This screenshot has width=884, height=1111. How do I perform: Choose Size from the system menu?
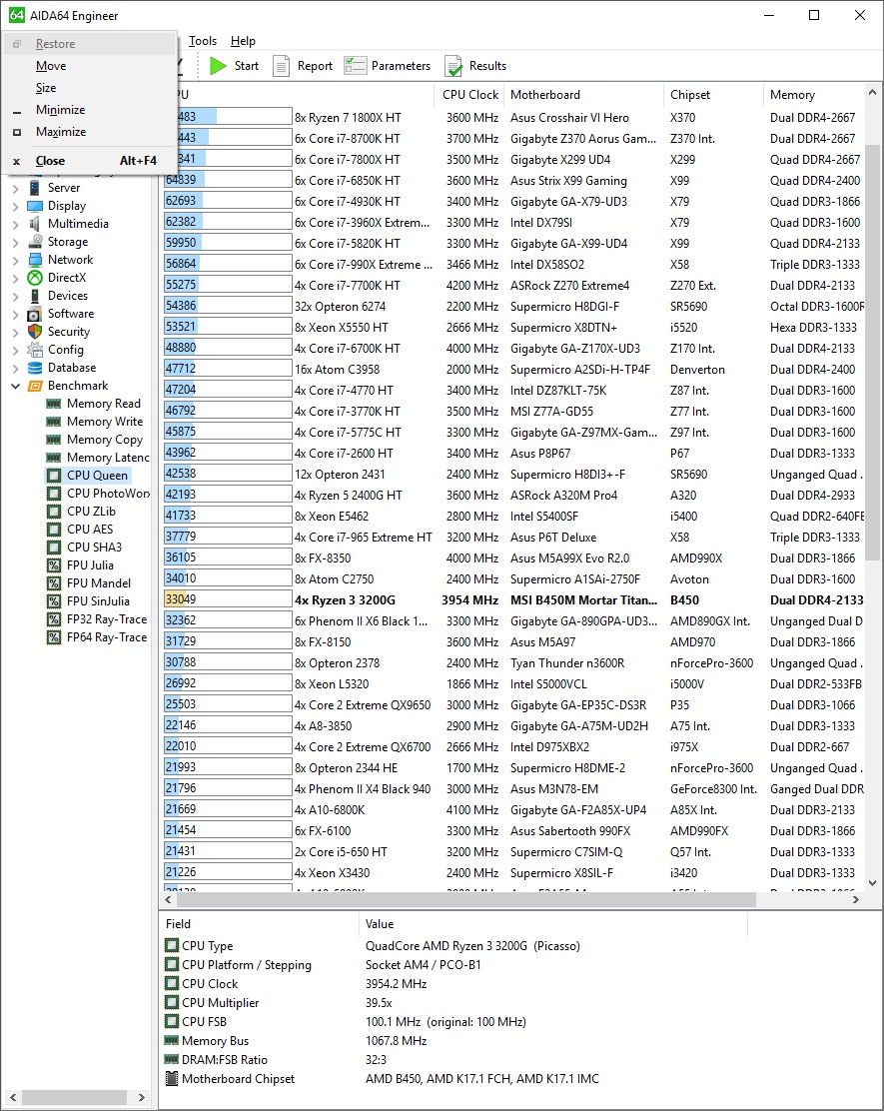coord(89,88)
